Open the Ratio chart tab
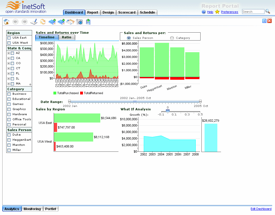The image size is (275, 215). (x=67, y=37)
